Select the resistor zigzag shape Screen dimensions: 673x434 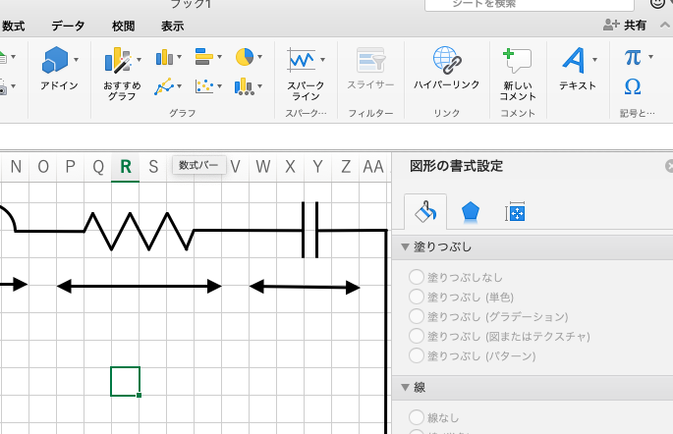140,231
